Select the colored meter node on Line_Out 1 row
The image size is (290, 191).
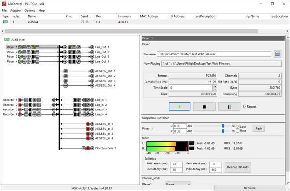74,47
